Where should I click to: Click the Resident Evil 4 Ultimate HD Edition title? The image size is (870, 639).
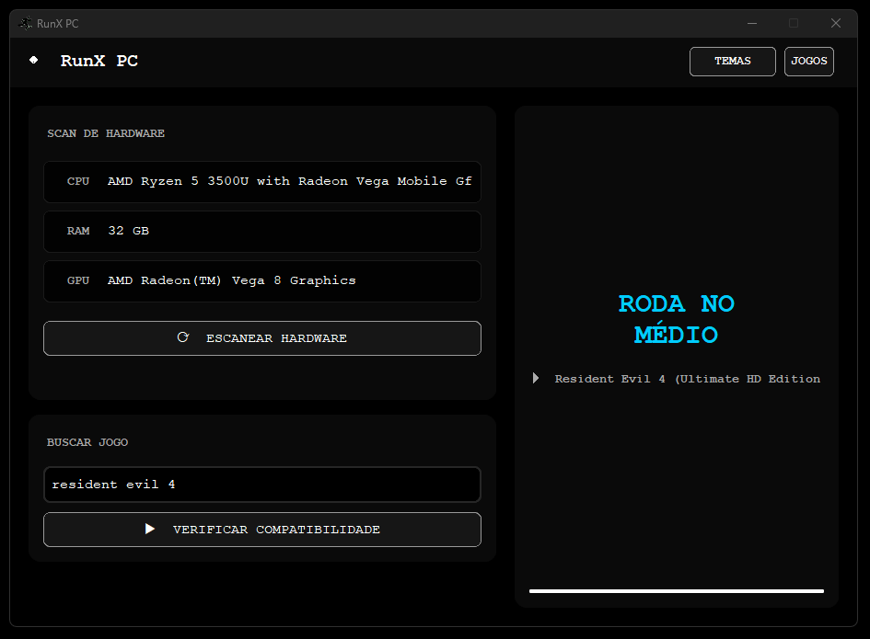[x=688, y=379]
